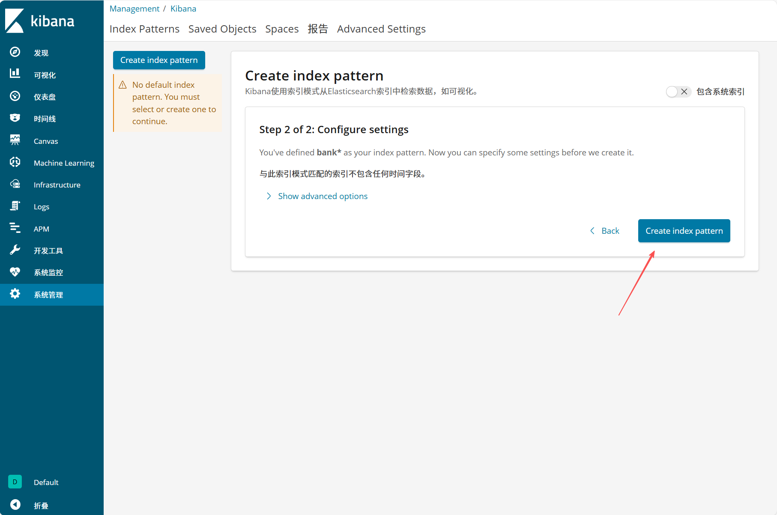Click the Infrastructure icon

[15, 184]
